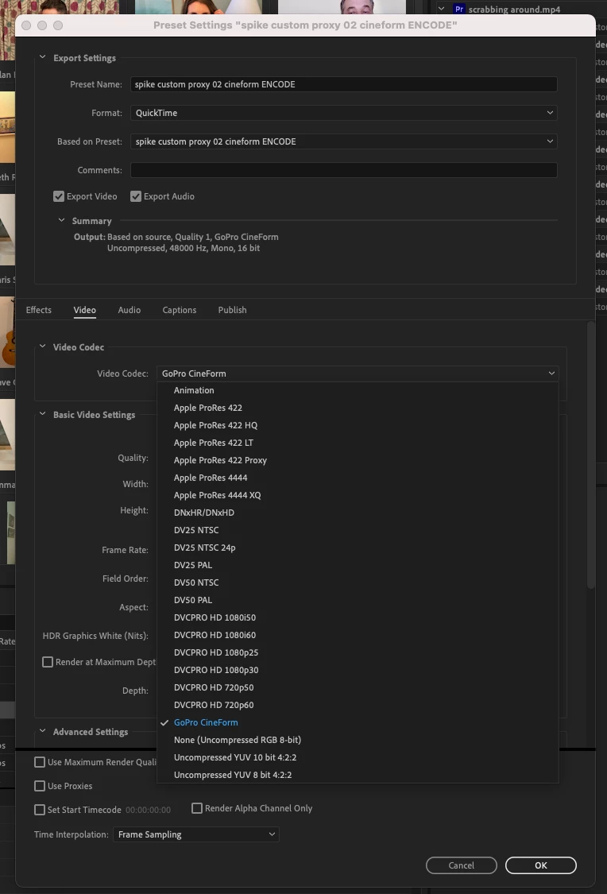Screen dimensions: 607x894
Task: Enable Render Alpha Channel Only checkbox
Action: (197, 808)
